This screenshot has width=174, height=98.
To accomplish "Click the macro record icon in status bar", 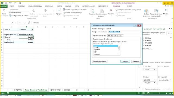I will (8, 93).
